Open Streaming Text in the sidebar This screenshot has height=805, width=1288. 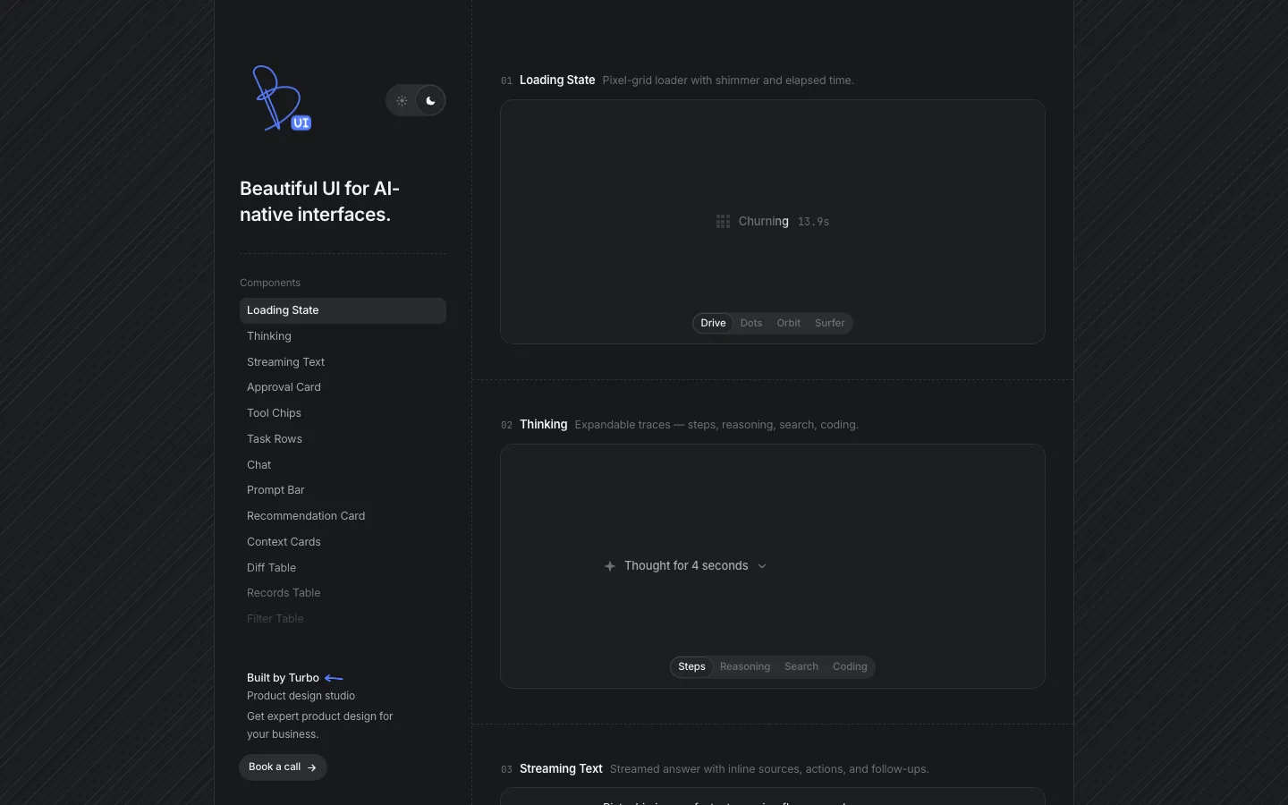(343, 362)
